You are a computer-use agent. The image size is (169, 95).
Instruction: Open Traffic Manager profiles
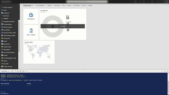tap(8, 36)
